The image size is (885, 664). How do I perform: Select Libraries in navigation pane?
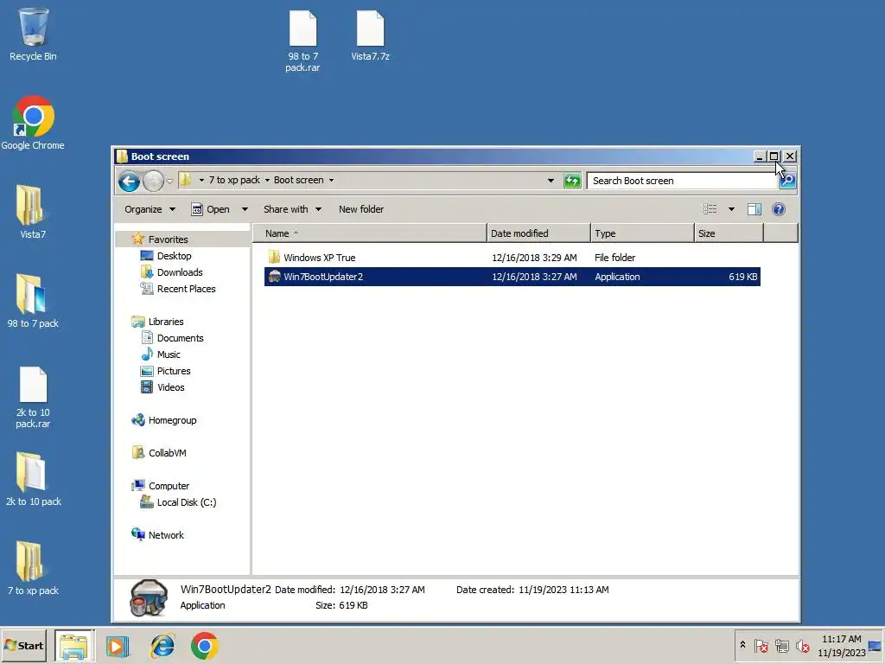click(x=157, y=322)
